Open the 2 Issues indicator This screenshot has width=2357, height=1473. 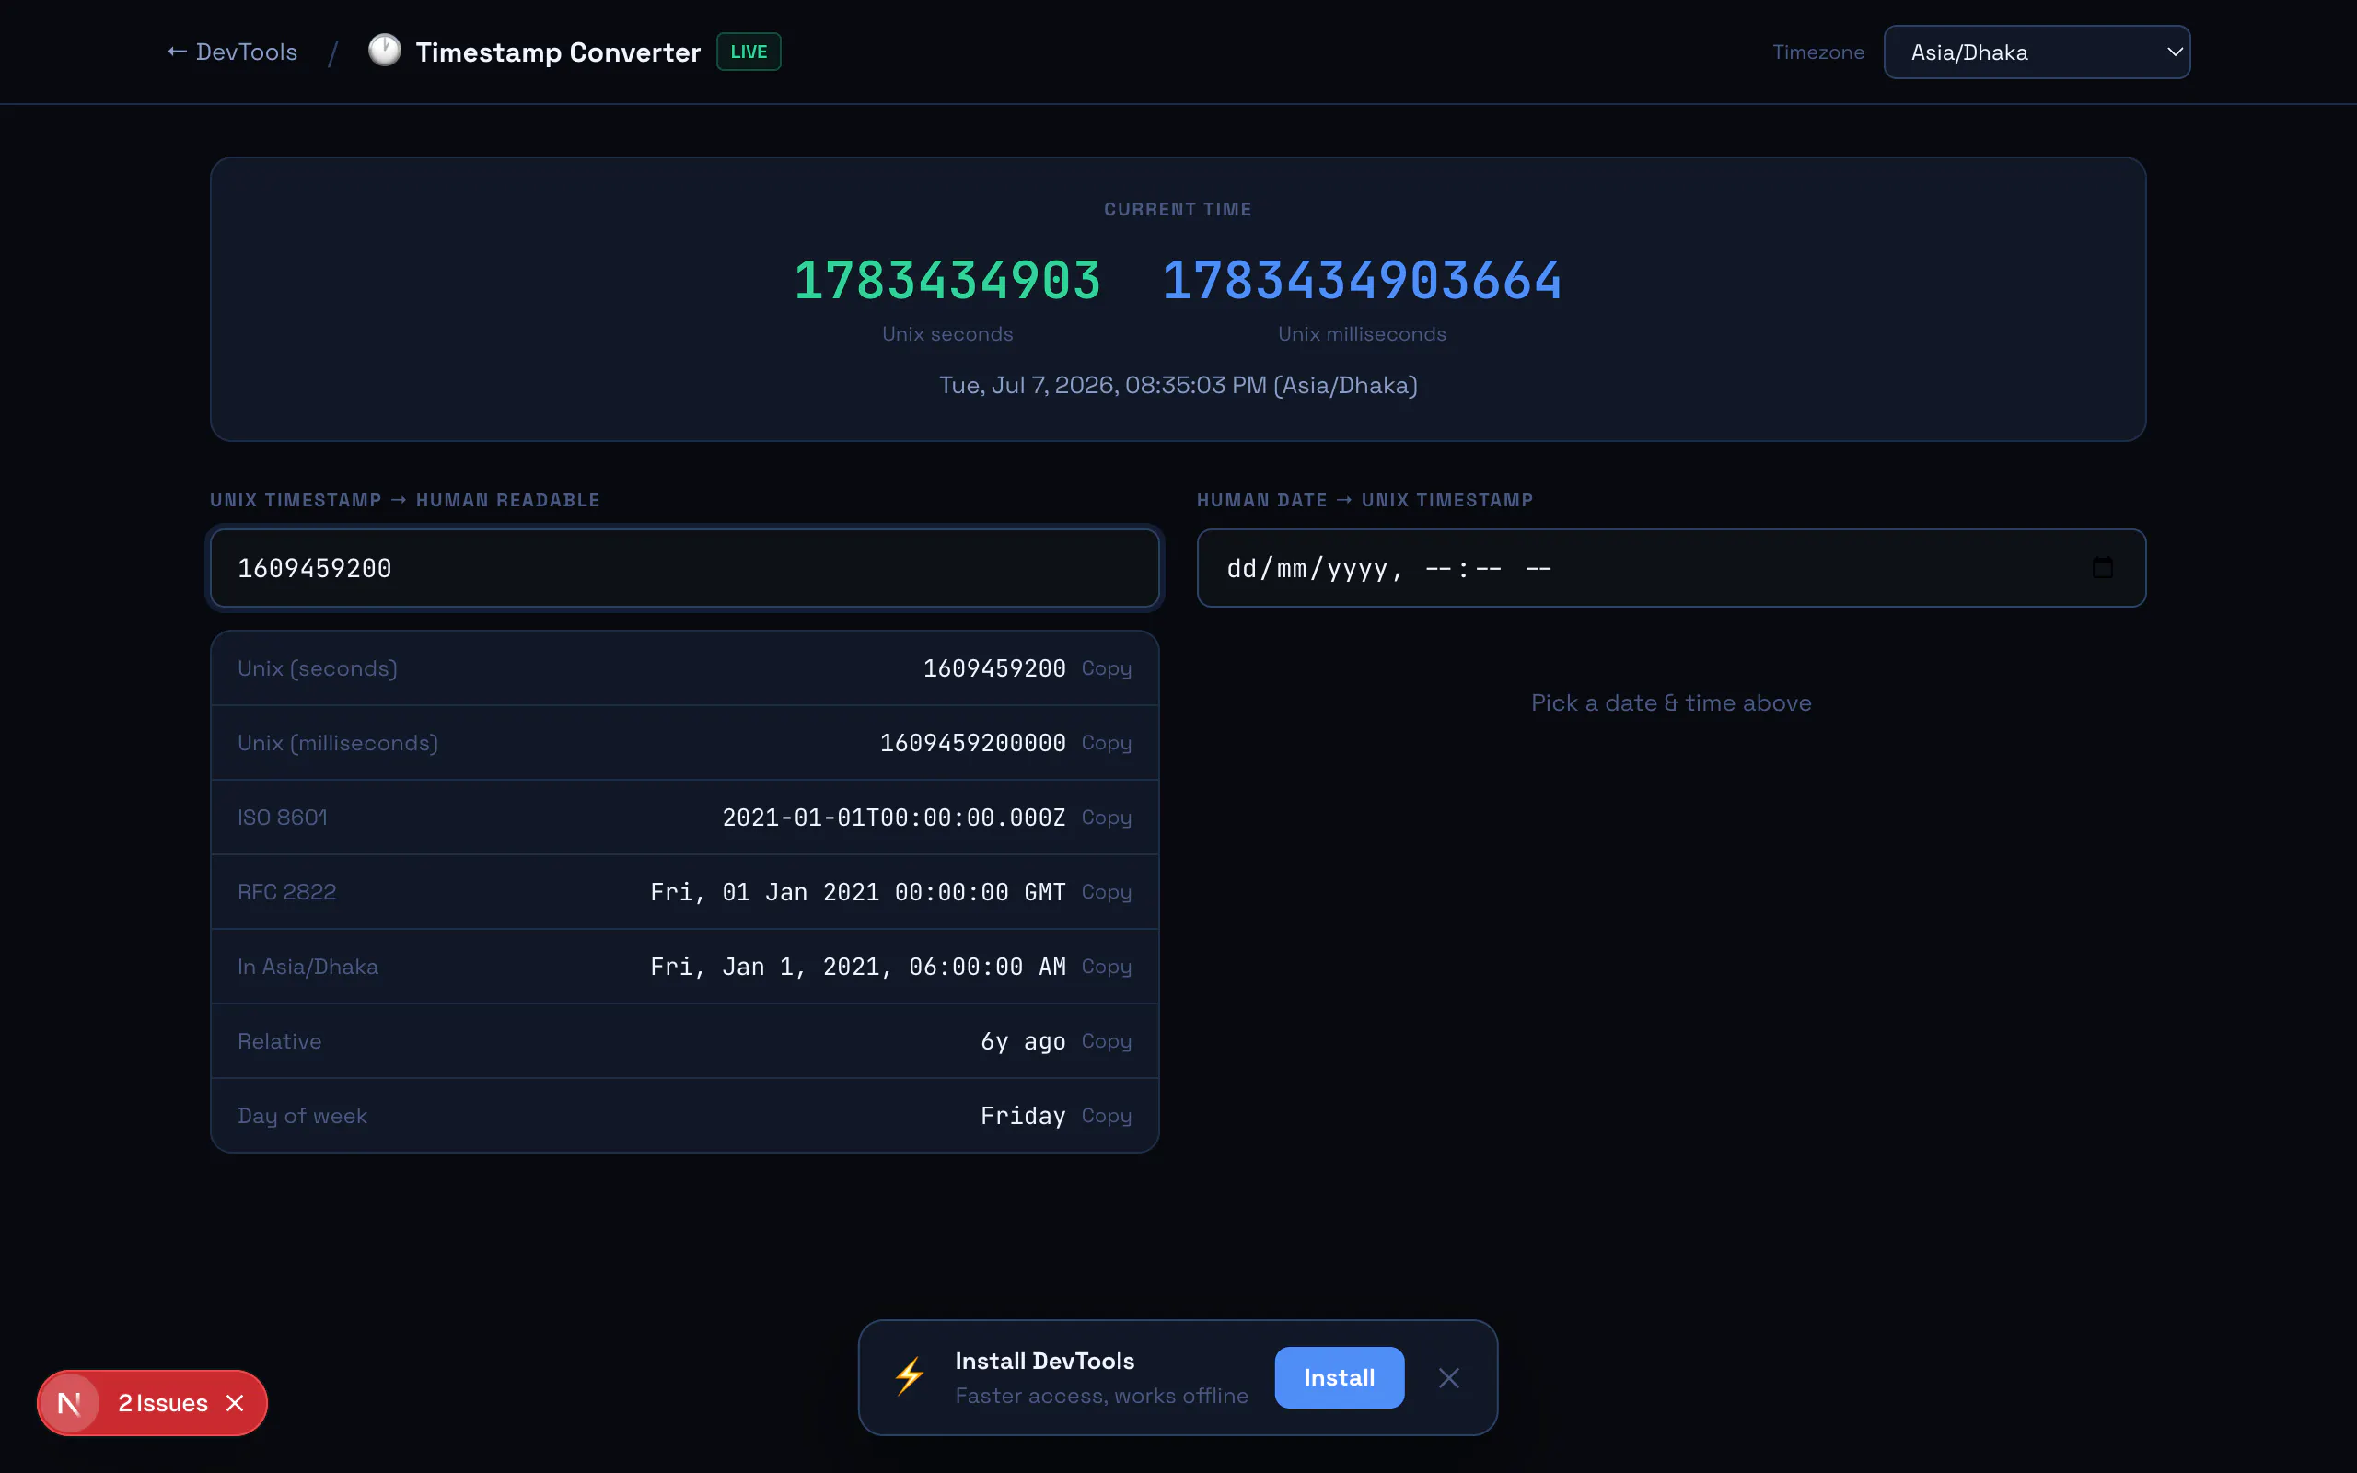[163, 1403]
